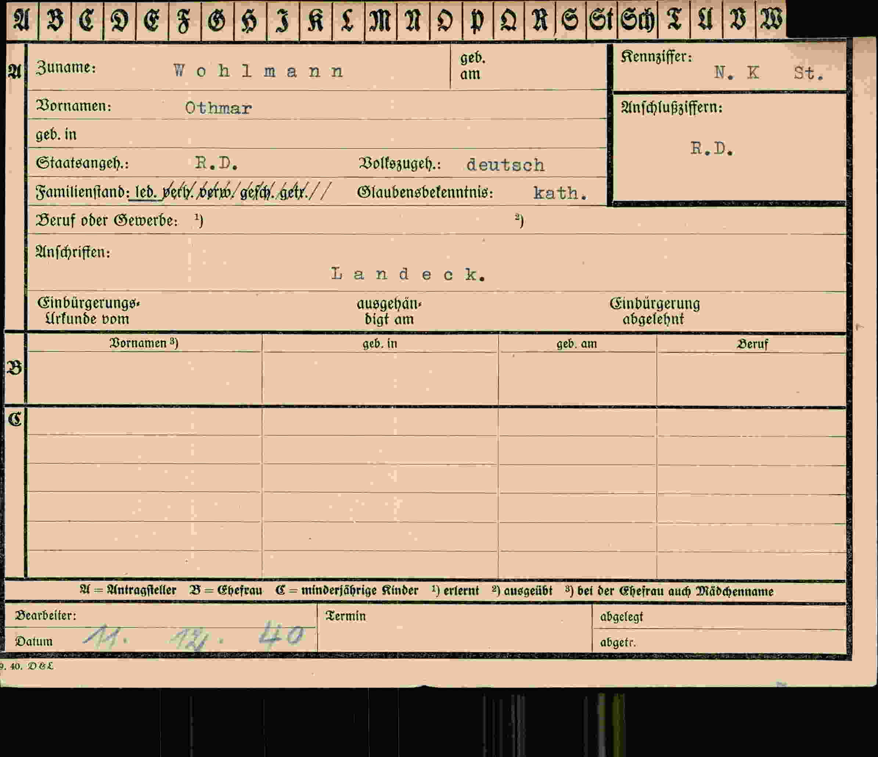Screen dimensions: 878x757
Task: Click the typed N. K code under Kennziffer
Action: tap(737, 73)
